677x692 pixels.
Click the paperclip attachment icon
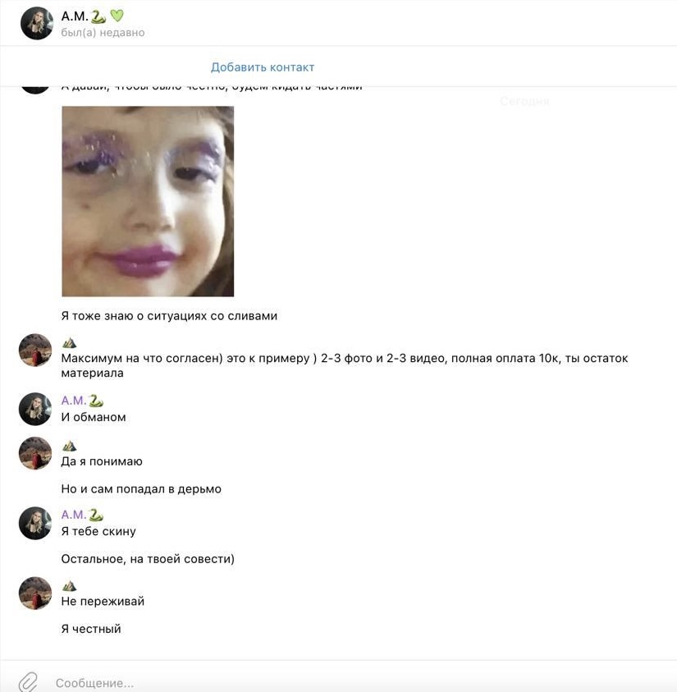[28, 682]
